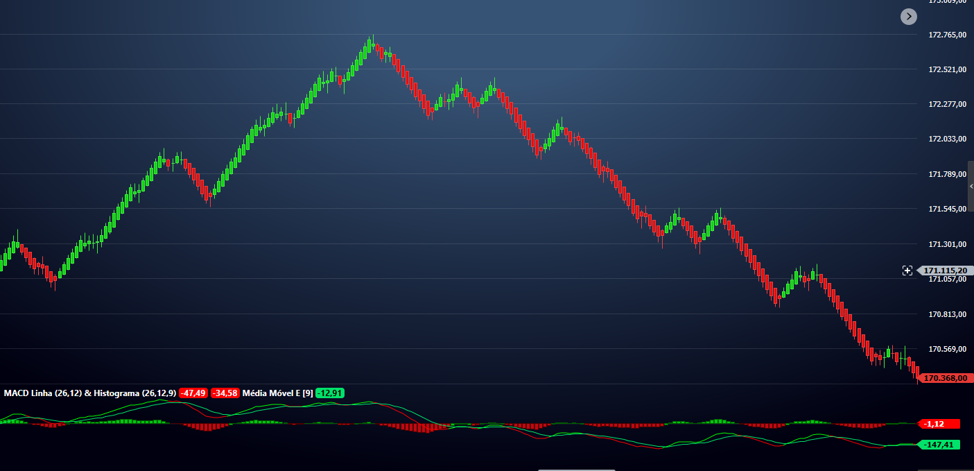Click the Média Móvel E [9] label
974x471 pixels.
(277, 393)
